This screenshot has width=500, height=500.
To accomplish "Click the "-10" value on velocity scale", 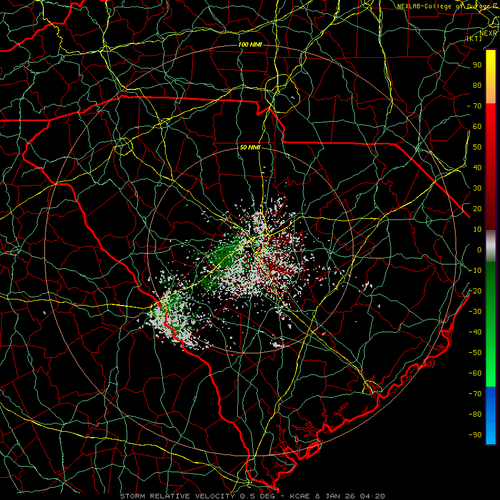I will point(475,271).
